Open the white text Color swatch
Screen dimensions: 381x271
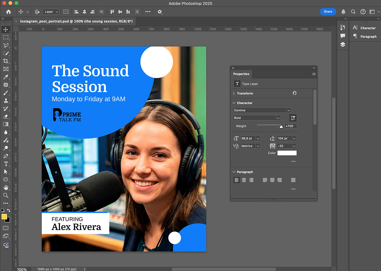(x=287, y=153)
